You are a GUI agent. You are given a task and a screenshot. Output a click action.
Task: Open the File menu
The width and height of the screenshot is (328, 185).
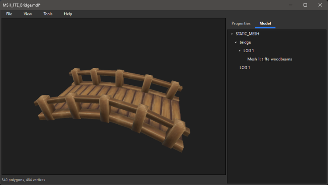[9, 14]
